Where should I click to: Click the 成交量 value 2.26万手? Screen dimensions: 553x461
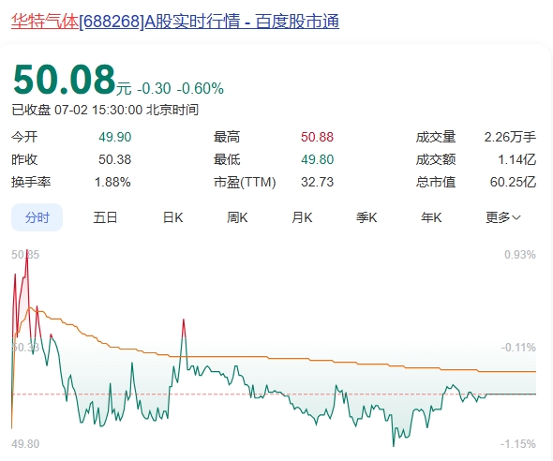click(510, 137)
